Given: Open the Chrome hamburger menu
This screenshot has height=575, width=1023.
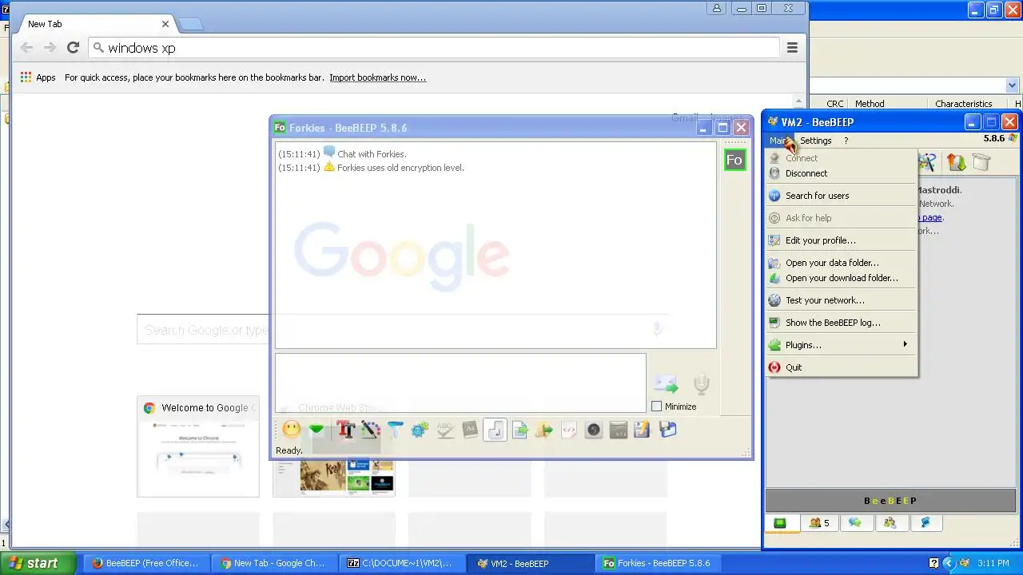Looking at the screenshot, I should pos(792,48).
